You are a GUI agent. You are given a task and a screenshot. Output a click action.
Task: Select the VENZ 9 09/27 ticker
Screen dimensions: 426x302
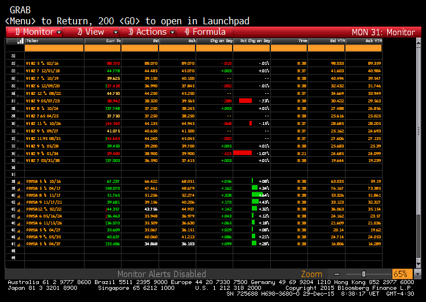click(x=42, y=131)
